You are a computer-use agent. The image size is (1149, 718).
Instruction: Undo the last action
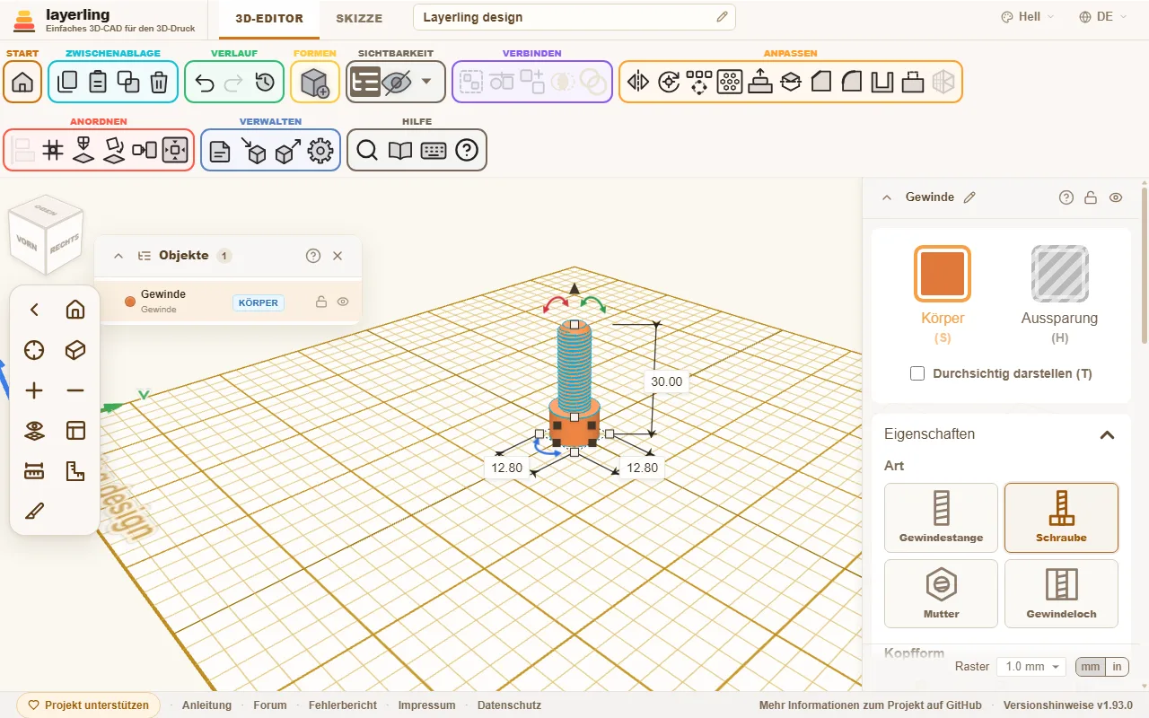(x=204, y=82)
